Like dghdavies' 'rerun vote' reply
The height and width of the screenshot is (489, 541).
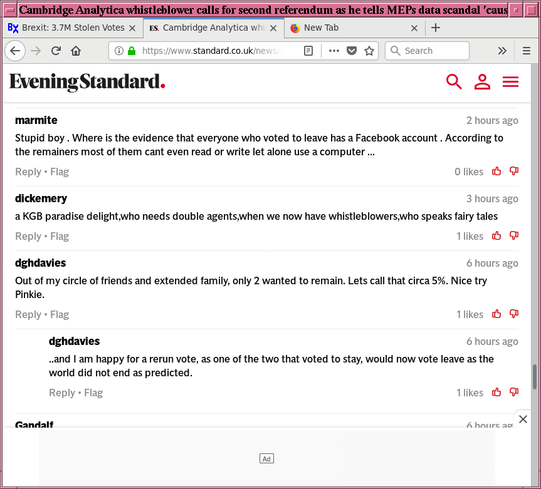[496, 392]
